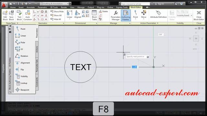The width and height of the screenshot is (207, 116).
Task: Click the Attribute Definition tool
Action: [158, 14]
